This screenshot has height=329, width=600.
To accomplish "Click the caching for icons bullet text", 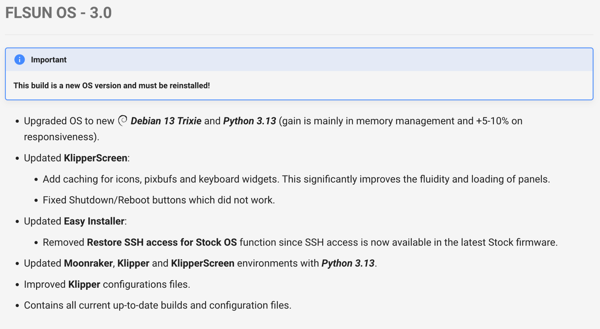I will 296,179.
